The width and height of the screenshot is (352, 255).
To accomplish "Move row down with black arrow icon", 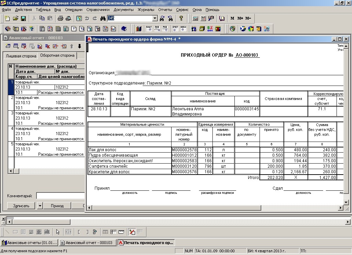I will 79,46.
